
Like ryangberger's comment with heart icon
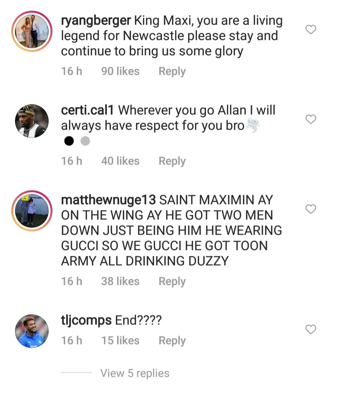point(310,30)
